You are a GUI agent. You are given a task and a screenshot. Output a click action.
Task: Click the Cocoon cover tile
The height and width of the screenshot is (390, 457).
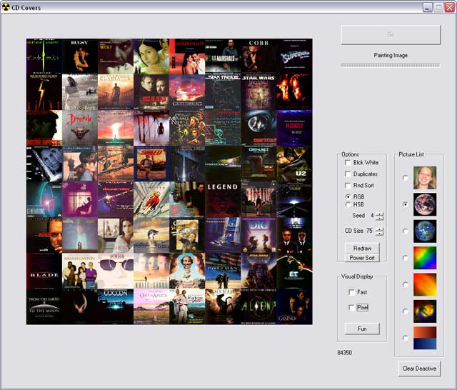[x=116, y=306]
